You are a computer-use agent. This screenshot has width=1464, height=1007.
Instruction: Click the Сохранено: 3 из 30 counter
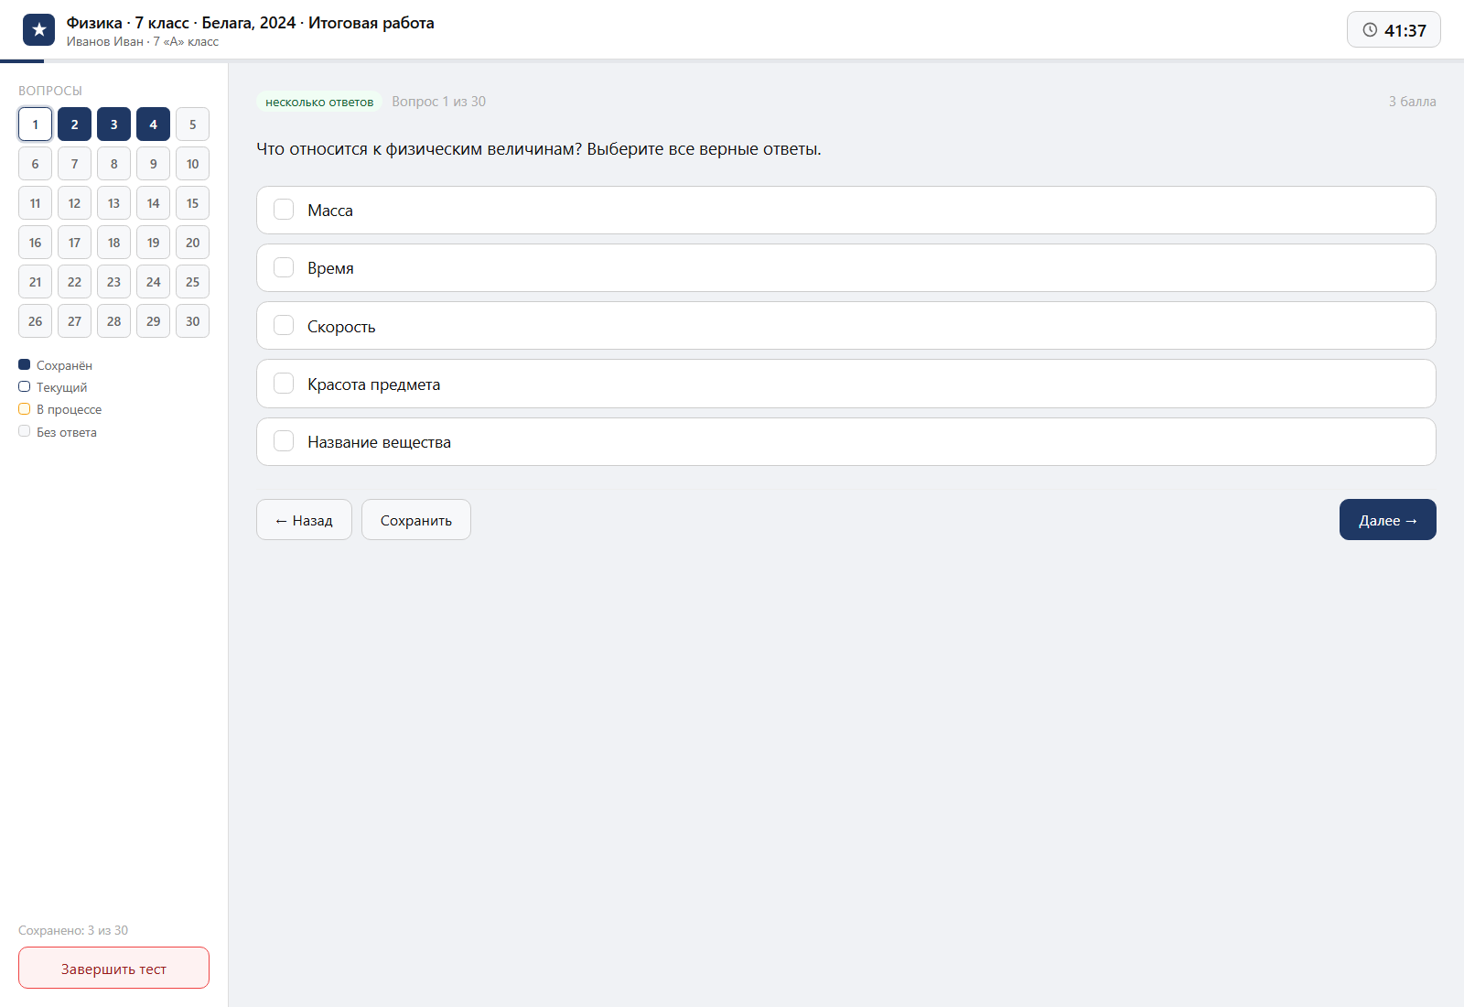[73, 930]
